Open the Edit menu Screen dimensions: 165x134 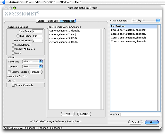[x=37, y=2]
